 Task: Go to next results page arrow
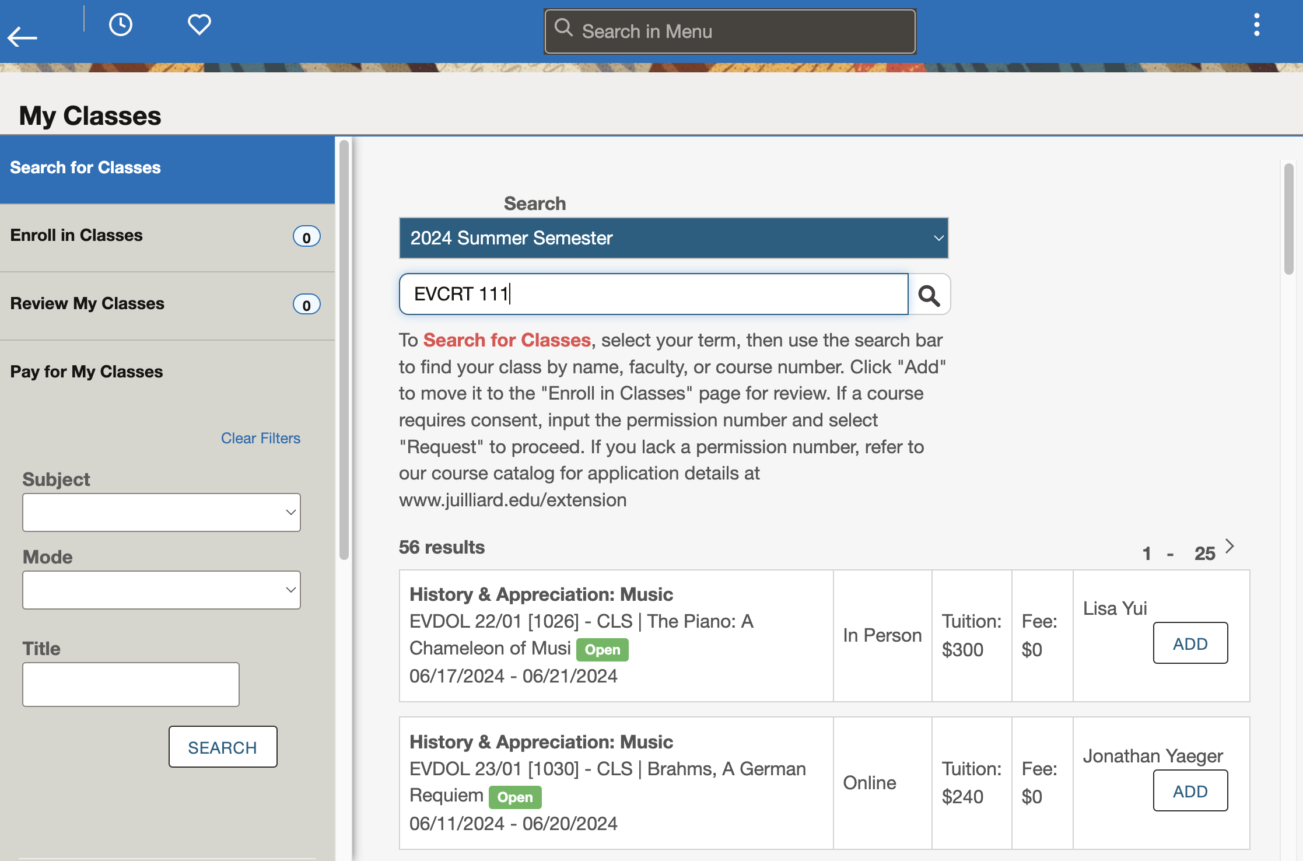1230,546
